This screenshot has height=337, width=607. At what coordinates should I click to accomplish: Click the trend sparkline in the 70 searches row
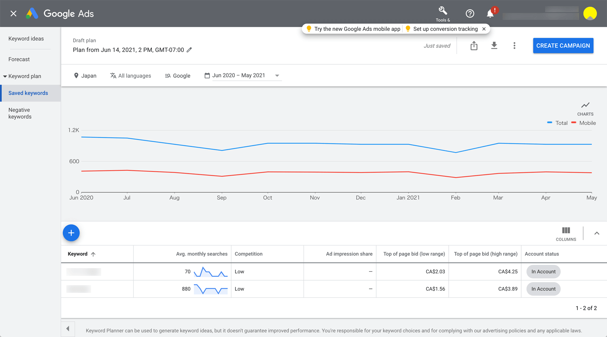pyautogui.click(x=210, y=272)
